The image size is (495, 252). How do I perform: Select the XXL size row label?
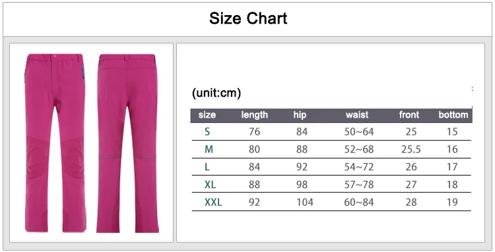(213, 202)
